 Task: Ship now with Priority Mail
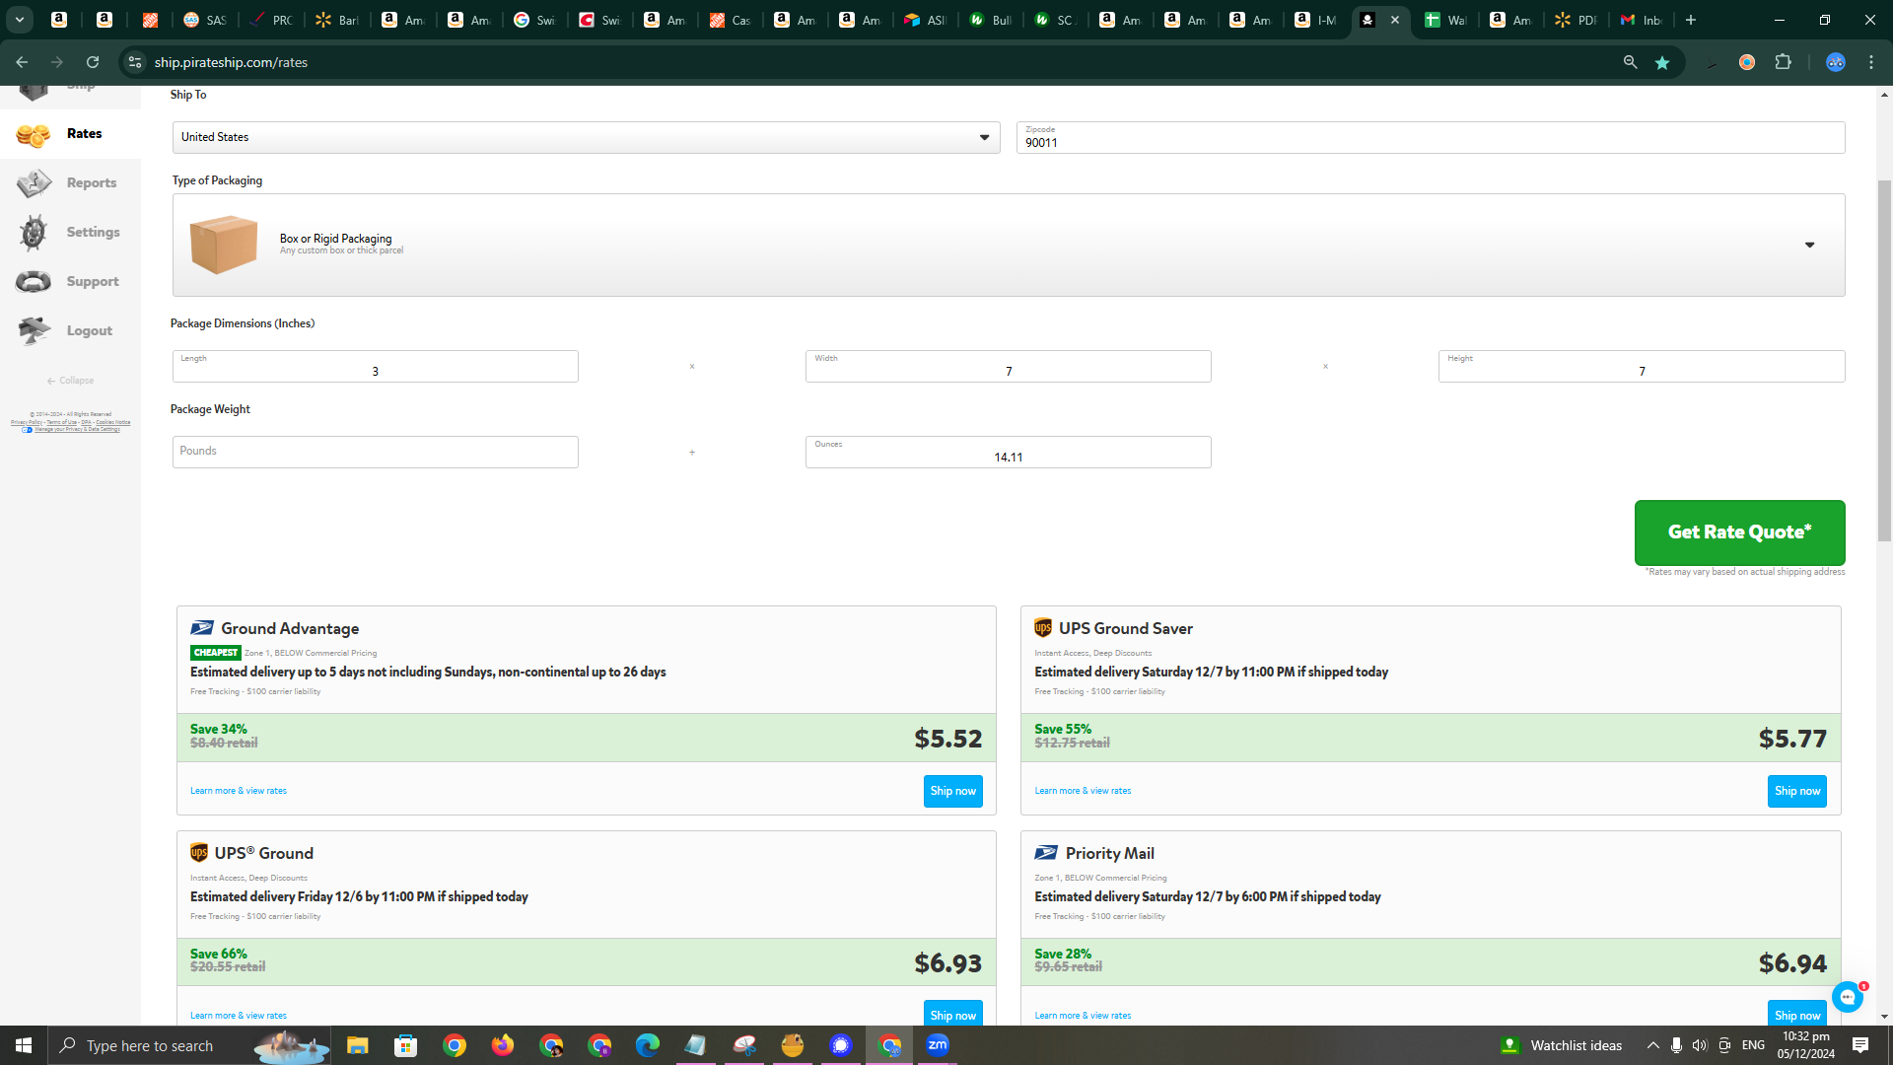(1796, 1014)
